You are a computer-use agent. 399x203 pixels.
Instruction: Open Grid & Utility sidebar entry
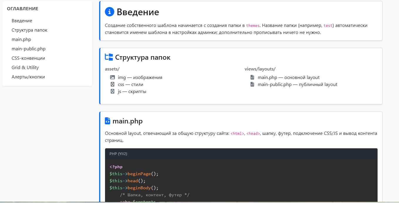tap(25, 68)
